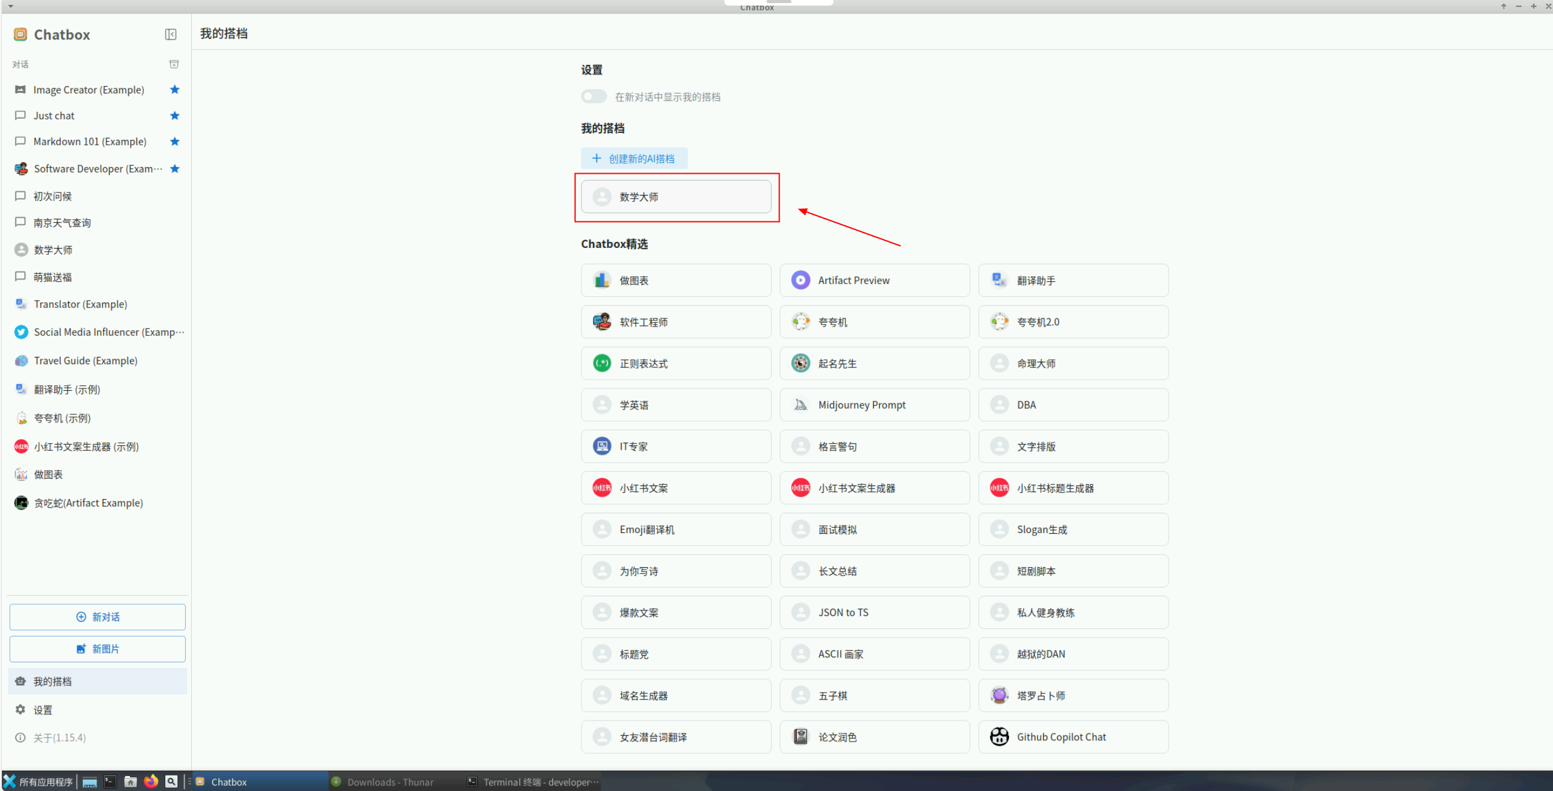
Task: Select the Artifact Preview partner card
Action: click(x=874, y=280)
